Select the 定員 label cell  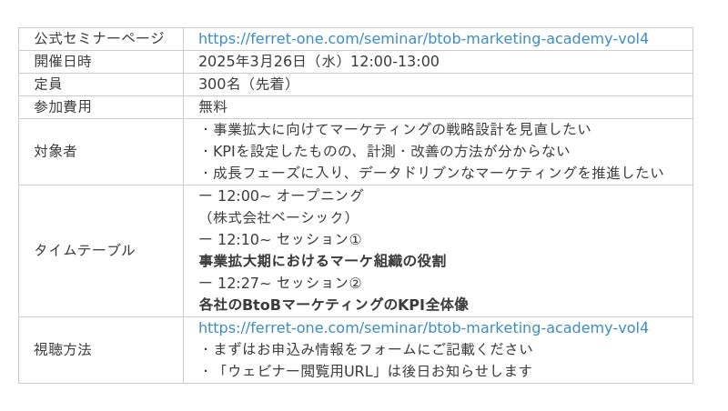coord(101,85)
